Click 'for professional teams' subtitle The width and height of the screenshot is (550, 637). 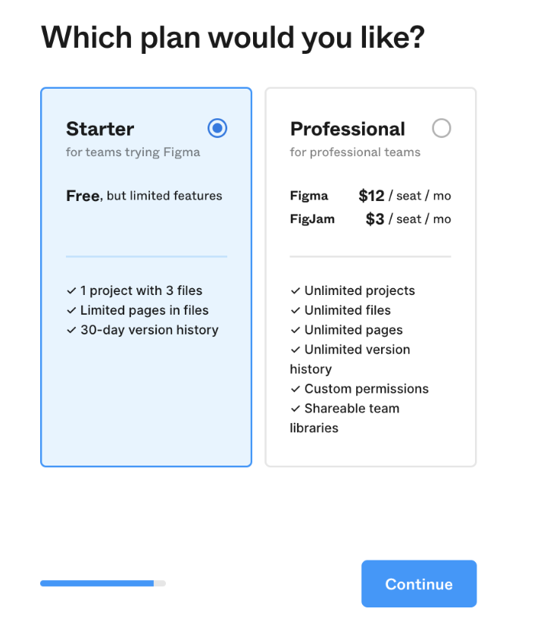355,152
